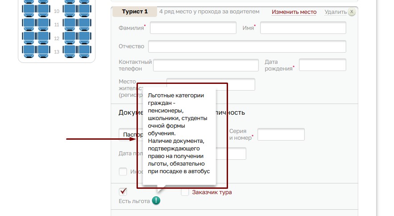Screen dimensions: 394x216
Task: Pick the leftmost seat in row 11
Action: pos(29,23)
